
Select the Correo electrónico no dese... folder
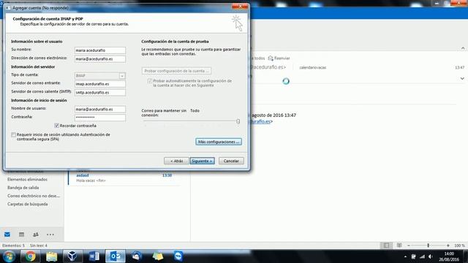[x=34, y=196]
